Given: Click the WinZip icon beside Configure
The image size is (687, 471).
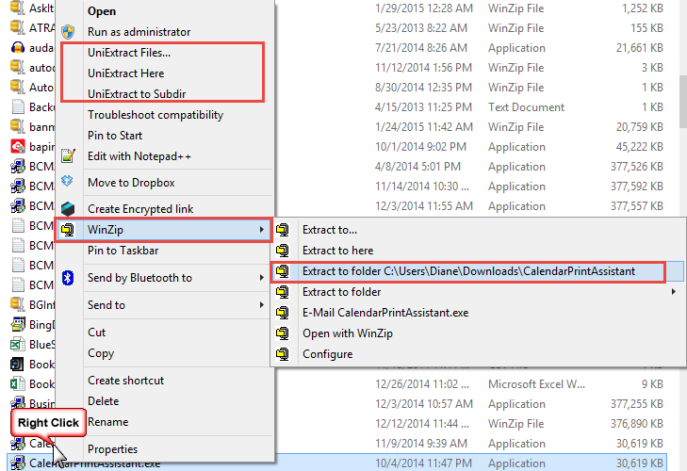Looking at the screenshot, I should [282, 354].
